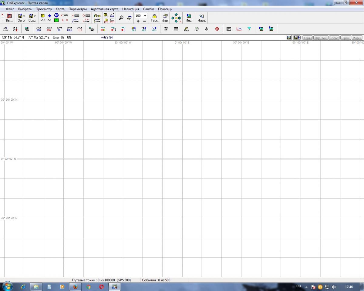Viewport: 364px width, 291px height.
Task: Open the zoom percentage 100 combo box
Action: pos(145,16)
